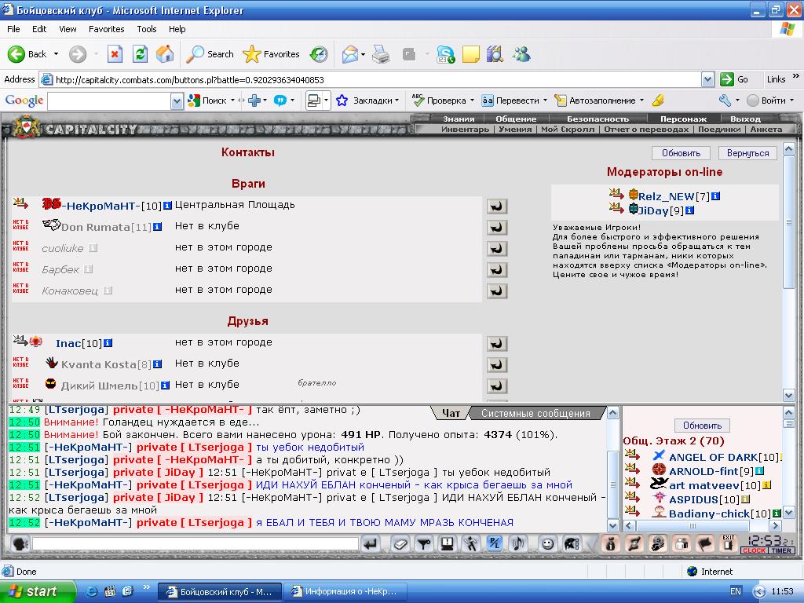Toggle the P/L chat mode button

pyautogui.click(x=495, y=543)
